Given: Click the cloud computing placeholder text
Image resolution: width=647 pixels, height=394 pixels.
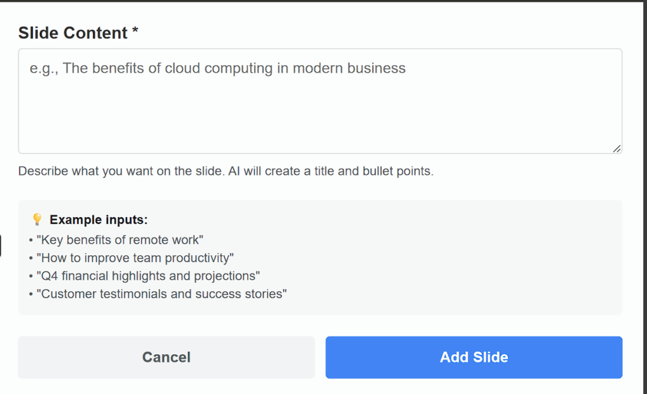Looking at the screenshot, I should (217, 68).
